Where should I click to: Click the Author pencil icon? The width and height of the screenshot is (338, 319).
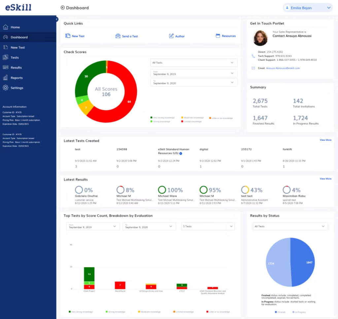tap(171, 36)
